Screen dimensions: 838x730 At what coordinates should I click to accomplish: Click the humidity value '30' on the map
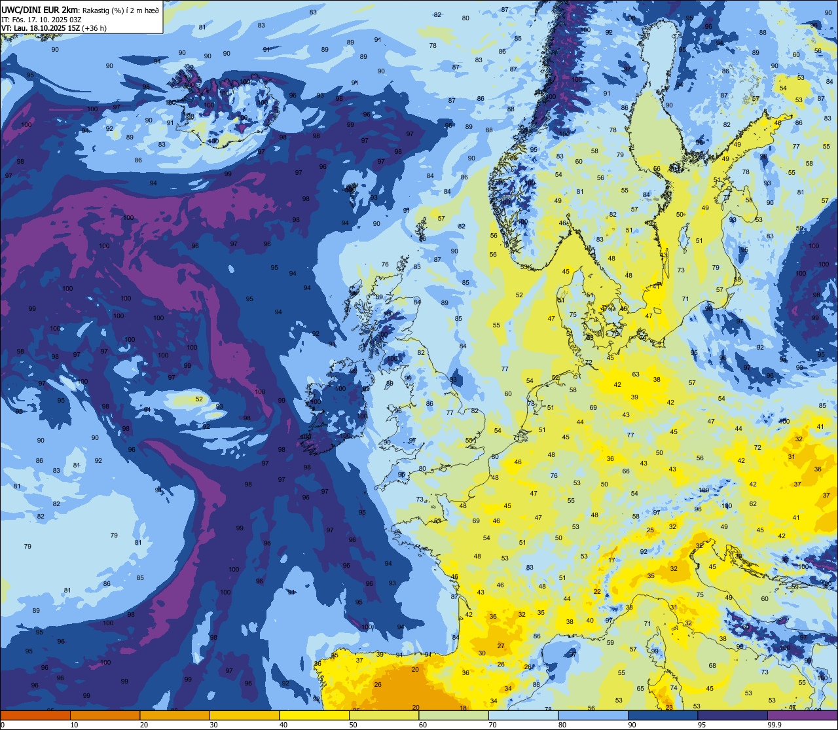tap(482, 653)
